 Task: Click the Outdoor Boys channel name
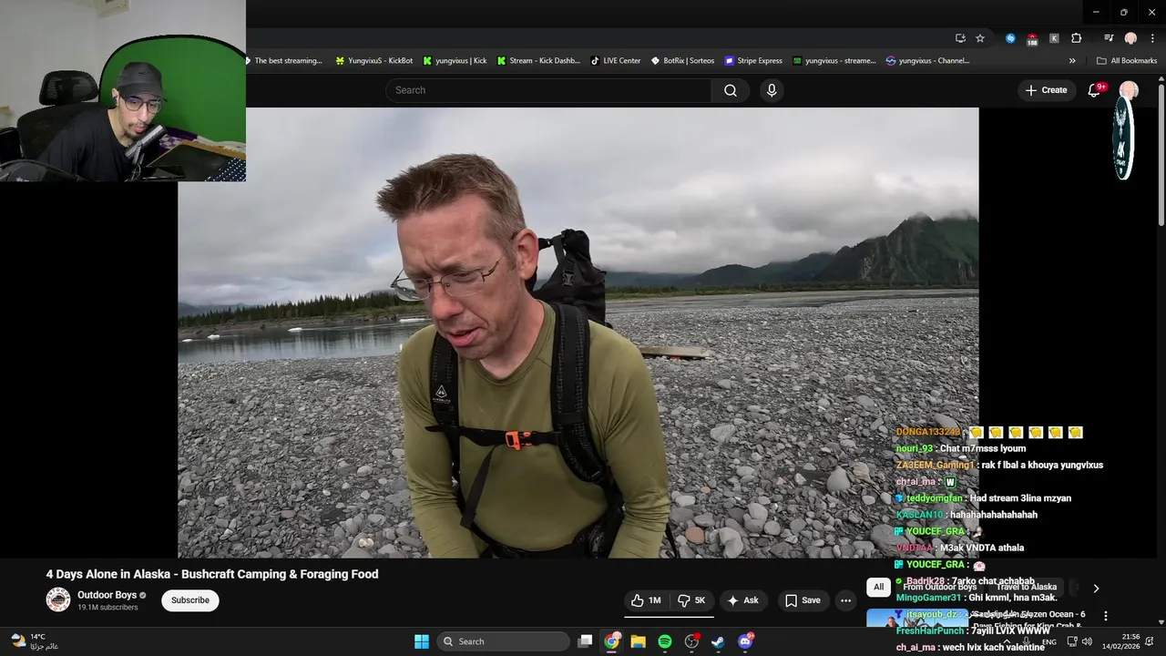point(107,595)
